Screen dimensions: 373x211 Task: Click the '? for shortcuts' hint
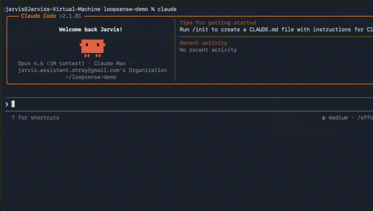point(35,118)
